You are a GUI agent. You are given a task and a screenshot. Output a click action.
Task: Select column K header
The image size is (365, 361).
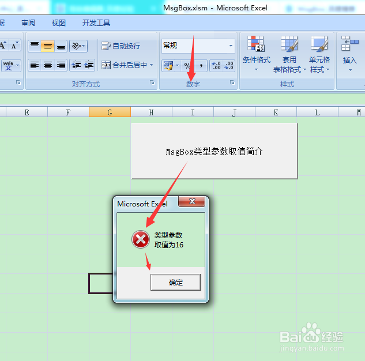point(276,112)
